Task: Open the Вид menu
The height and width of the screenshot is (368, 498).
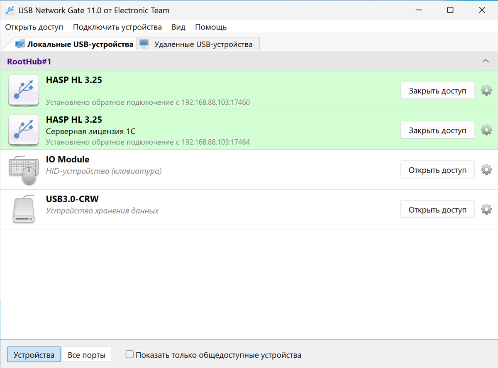Action: (x=178, y=27)
